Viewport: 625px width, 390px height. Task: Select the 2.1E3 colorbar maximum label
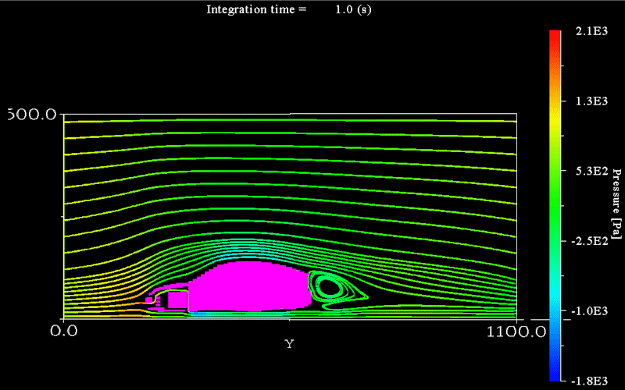pos(589,33)
